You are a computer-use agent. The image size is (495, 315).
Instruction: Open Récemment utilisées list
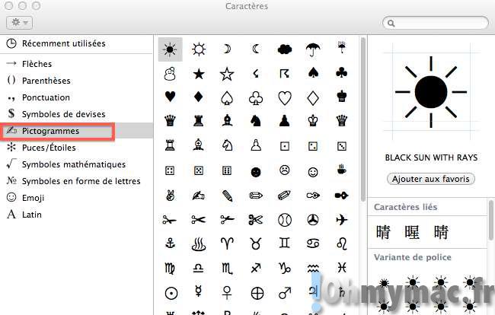coord(63,43)
